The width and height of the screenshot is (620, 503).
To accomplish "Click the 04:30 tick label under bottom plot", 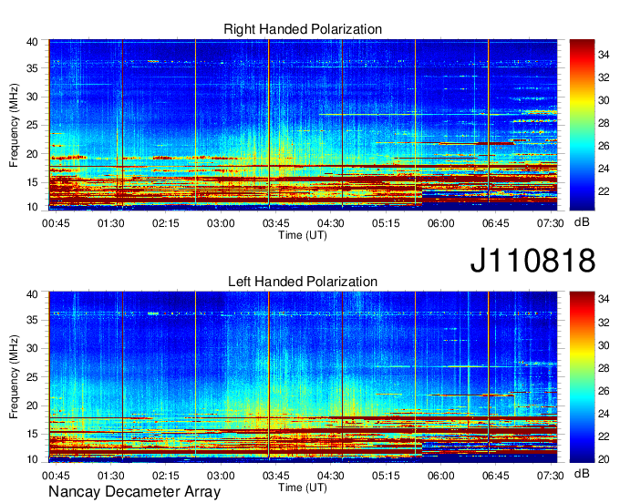I will [331, 476].
